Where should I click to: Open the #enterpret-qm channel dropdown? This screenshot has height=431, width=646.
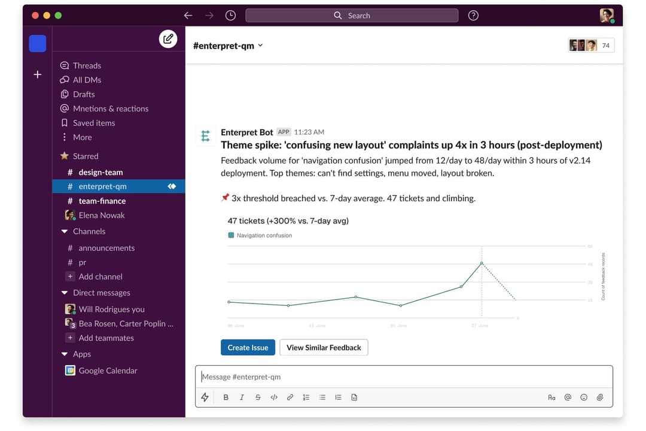228,45
